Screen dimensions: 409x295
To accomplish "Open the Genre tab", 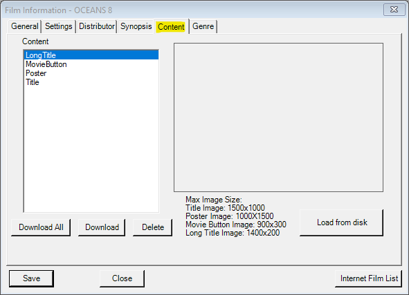I will point(203,26).
